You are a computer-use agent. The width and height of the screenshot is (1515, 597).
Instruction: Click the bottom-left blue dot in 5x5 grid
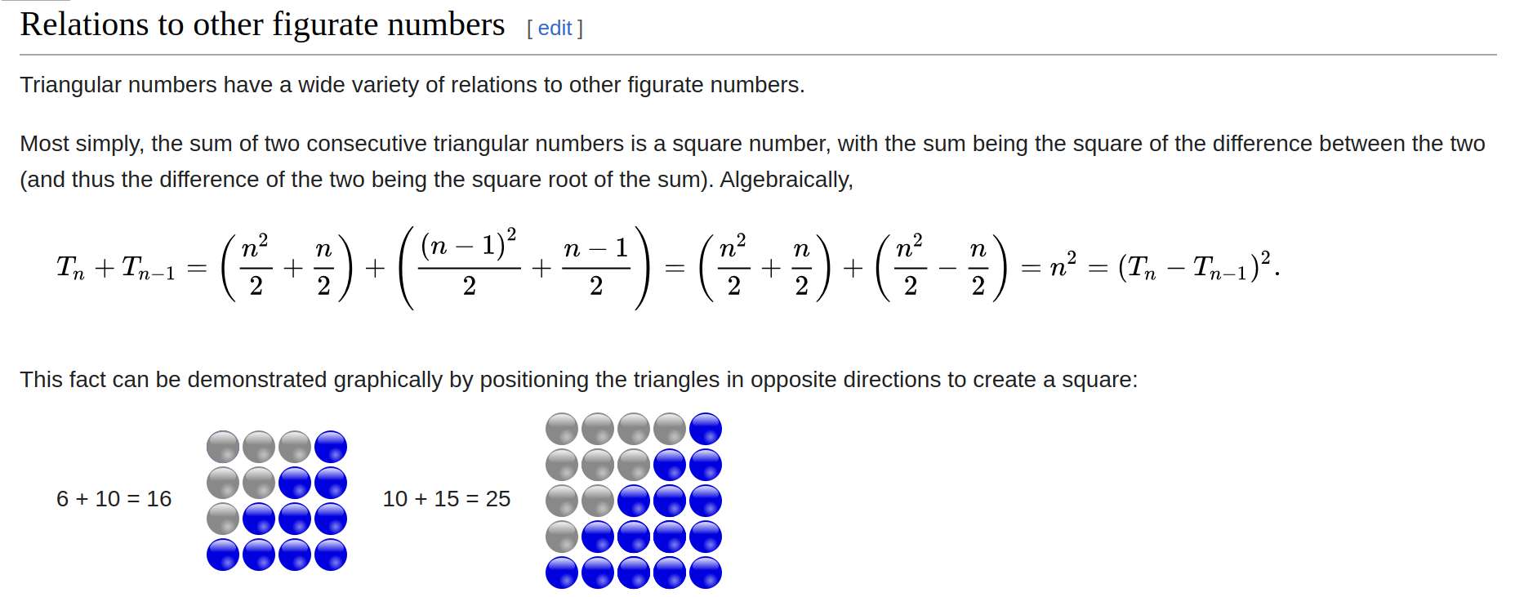[x=562, y=572]
